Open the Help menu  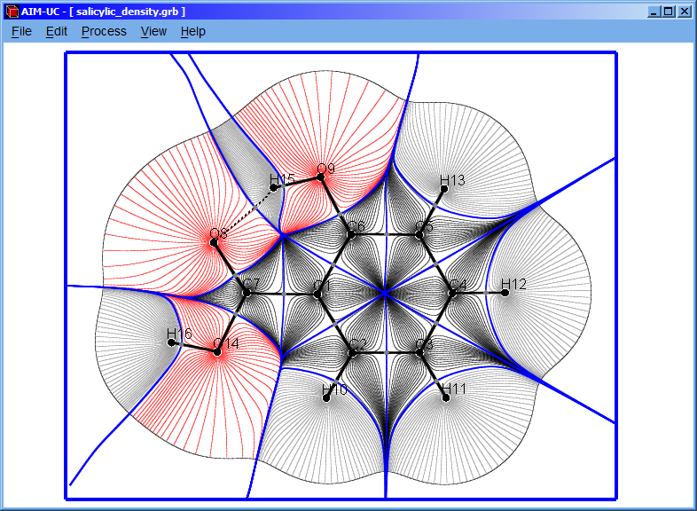coord(192,31)
